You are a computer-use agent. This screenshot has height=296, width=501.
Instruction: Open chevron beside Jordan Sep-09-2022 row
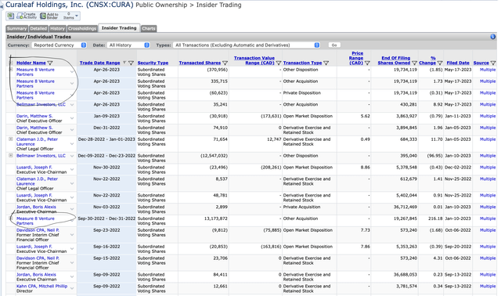[72, 277]
